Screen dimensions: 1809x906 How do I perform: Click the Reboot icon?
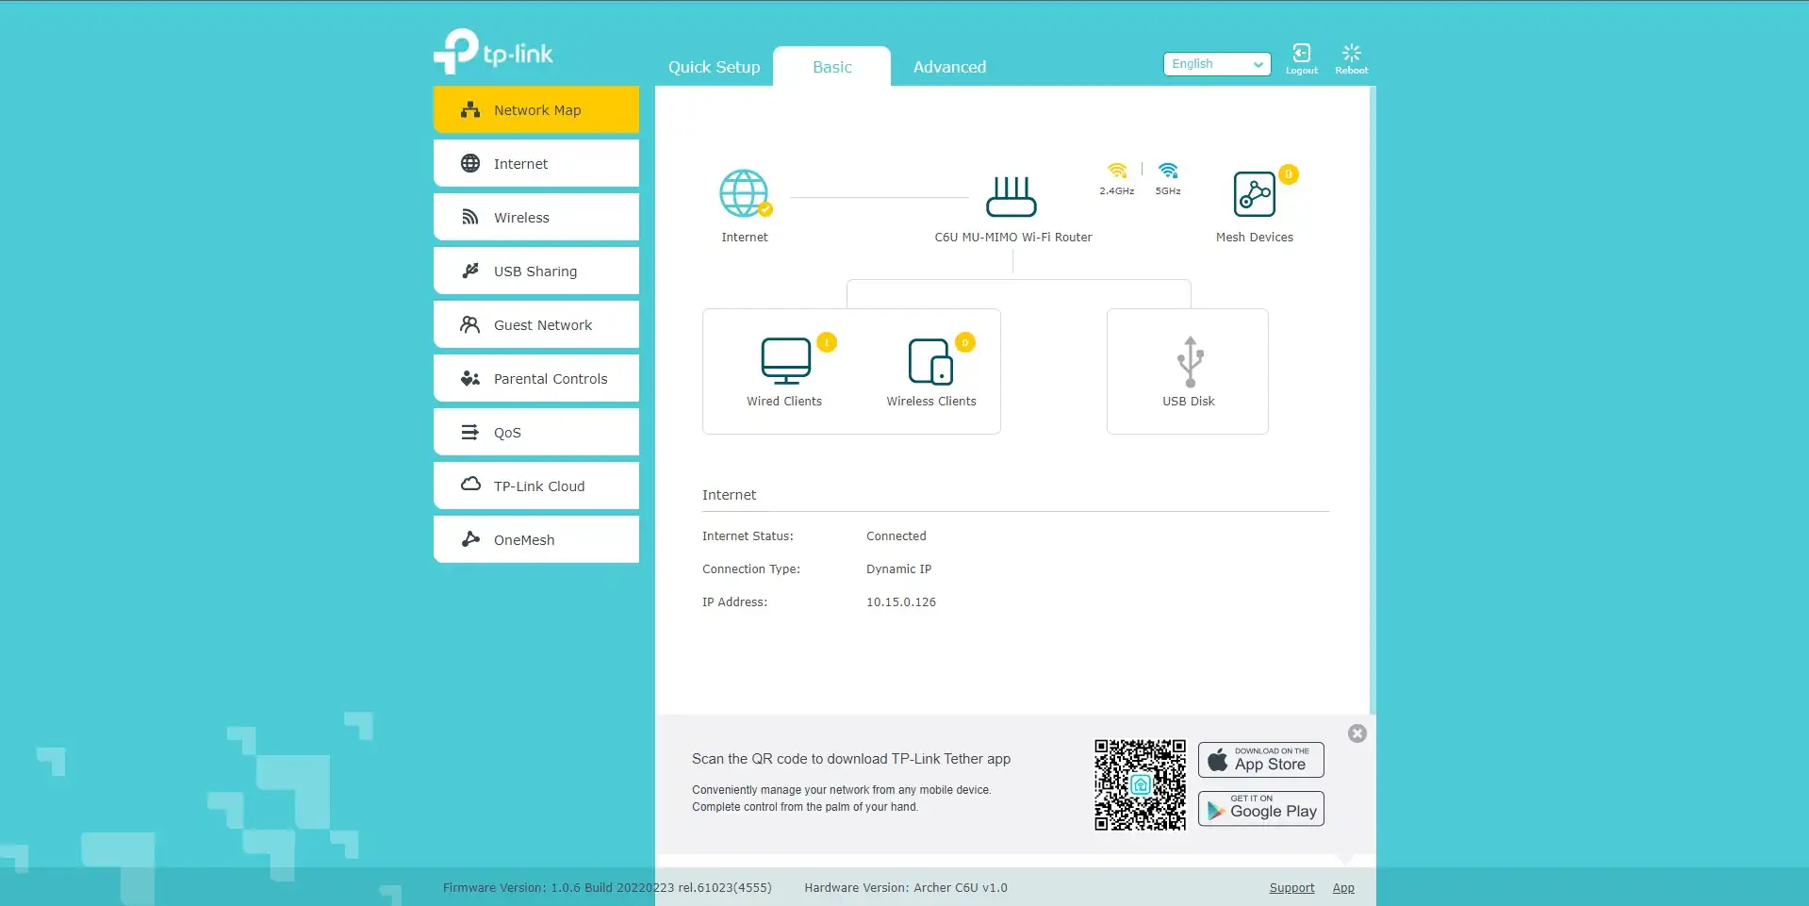(x=1351, y=58)
